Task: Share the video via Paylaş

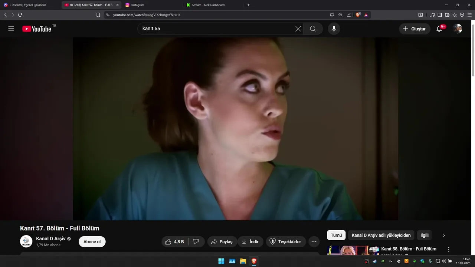Action: pyautogui.click(x=222, y=242)
